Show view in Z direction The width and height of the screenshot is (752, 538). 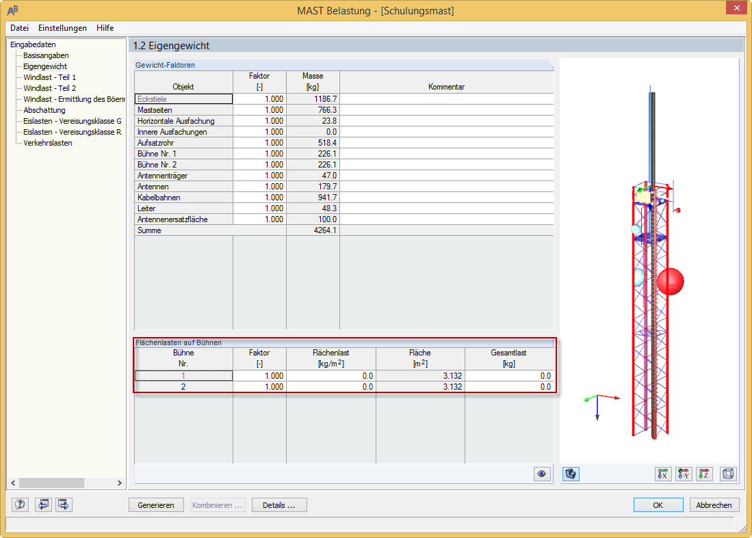click(704, 474)
